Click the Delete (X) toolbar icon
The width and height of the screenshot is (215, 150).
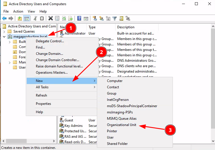[x=50, y=18]
